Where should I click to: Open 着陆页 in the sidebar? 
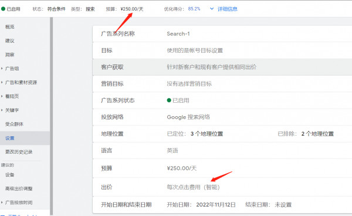12,96
